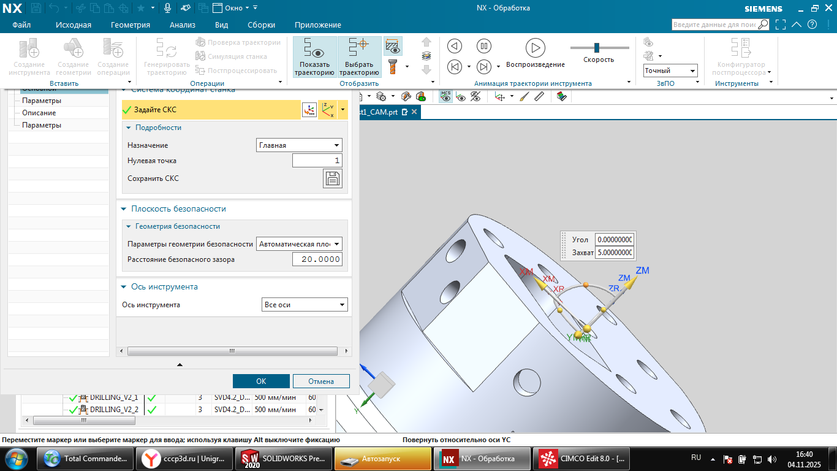Toggle Показать траекторию display button
837x471 pixels.
click(x=314, y=56)
